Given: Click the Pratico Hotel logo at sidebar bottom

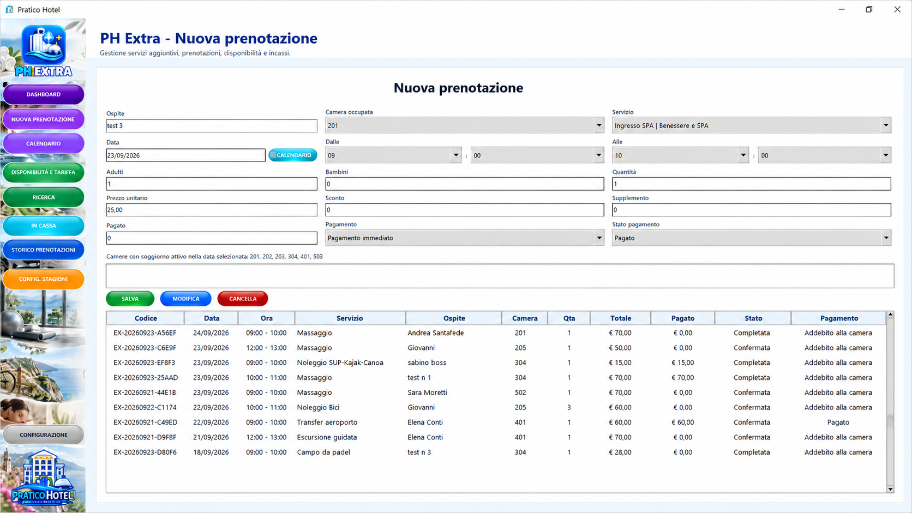Looking at the screenshot, I should point(43,478).
